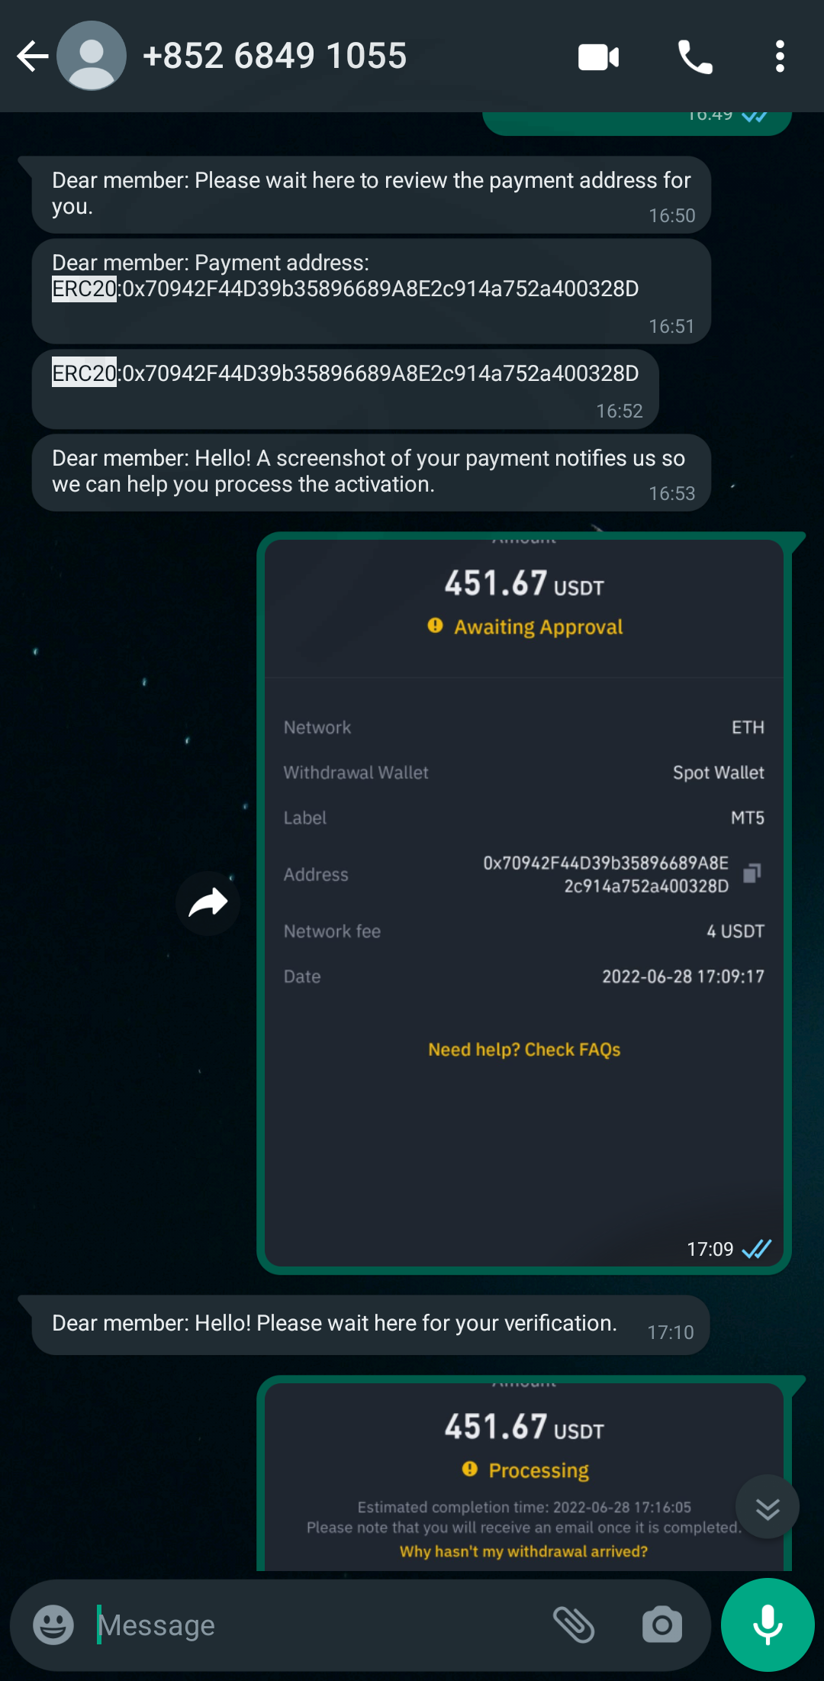Open the three-dot options menu
The width and height of the screenshot is (824, 1681).
(x=779, y=57)
